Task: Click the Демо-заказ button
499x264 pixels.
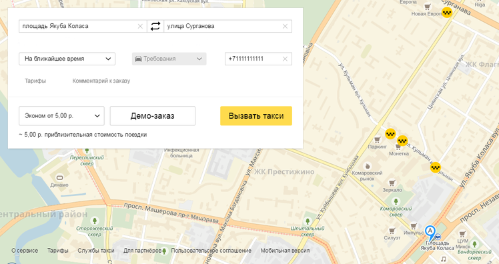Action: tap(153, 116)
